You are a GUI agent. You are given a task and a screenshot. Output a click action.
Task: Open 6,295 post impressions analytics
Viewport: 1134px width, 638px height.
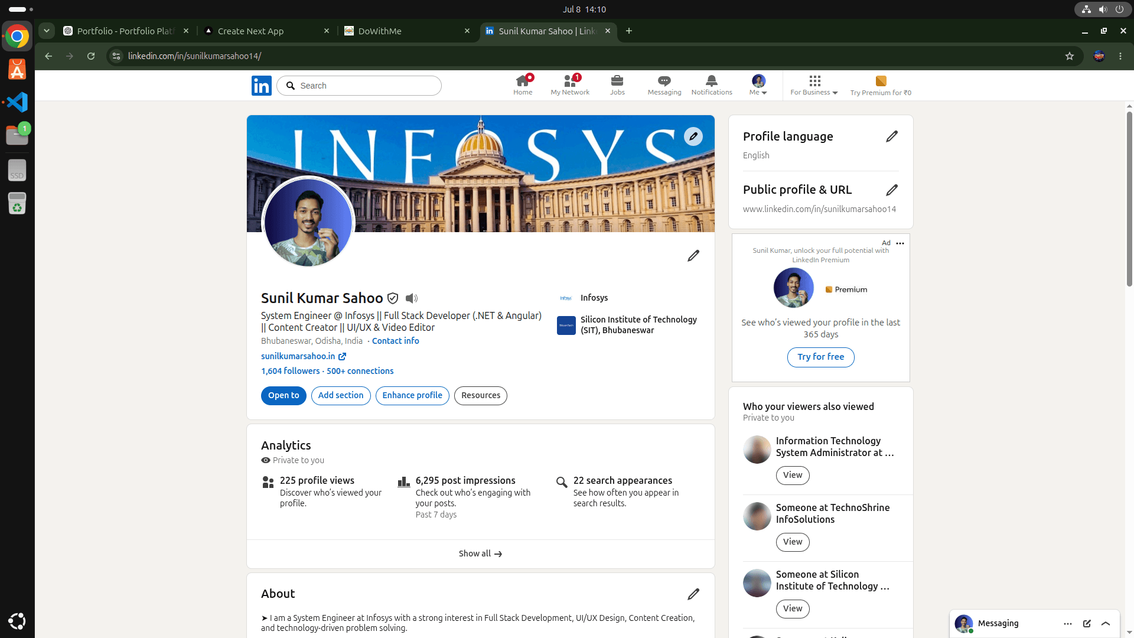[x=465, y=481]
